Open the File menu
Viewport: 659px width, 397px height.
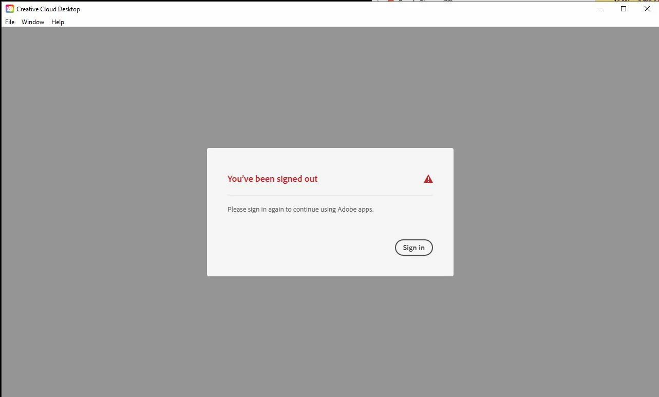[10, 22]
